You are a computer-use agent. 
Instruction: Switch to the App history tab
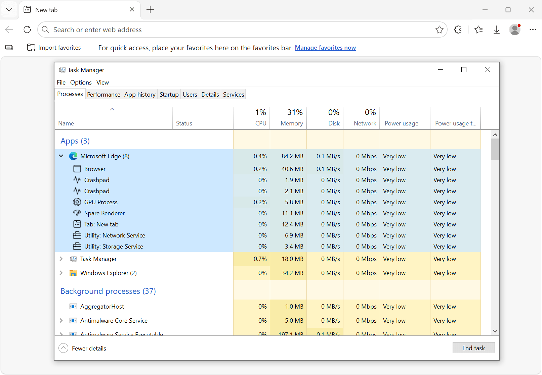[140, 94]
